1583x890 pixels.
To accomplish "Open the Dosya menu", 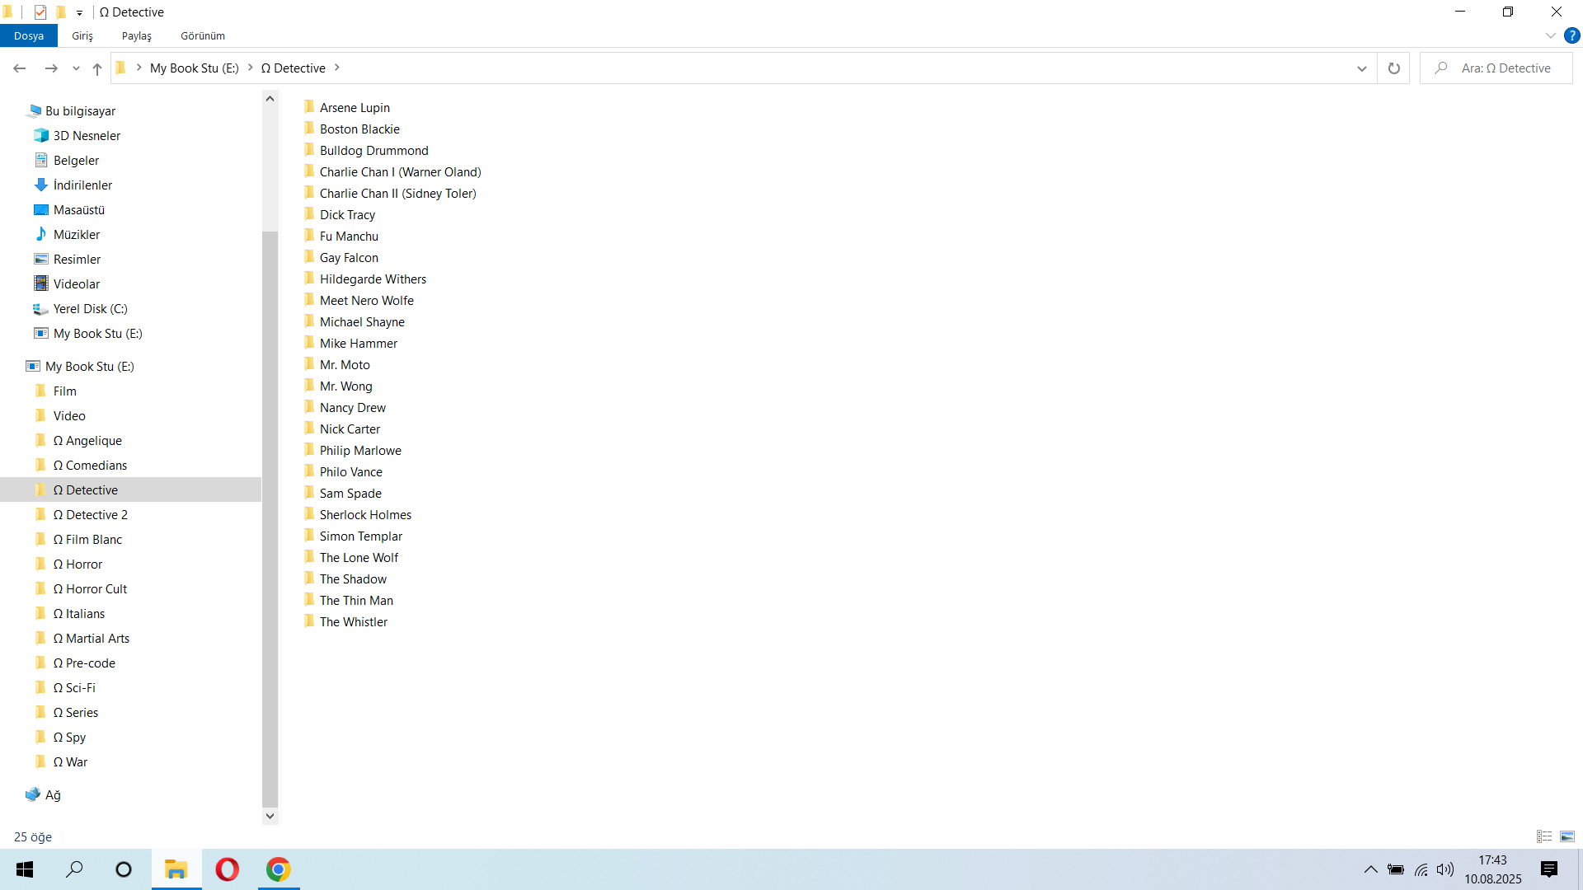I will point(29,35).
